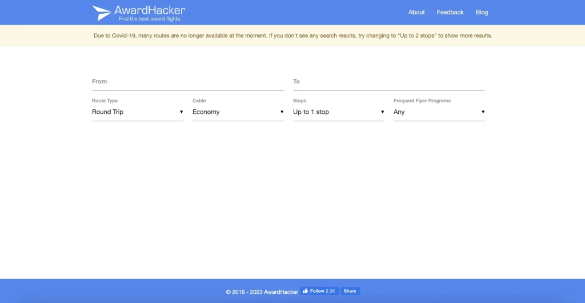The image size is (585, 303).
Task: Open the About page
Action: click(416, 13)
